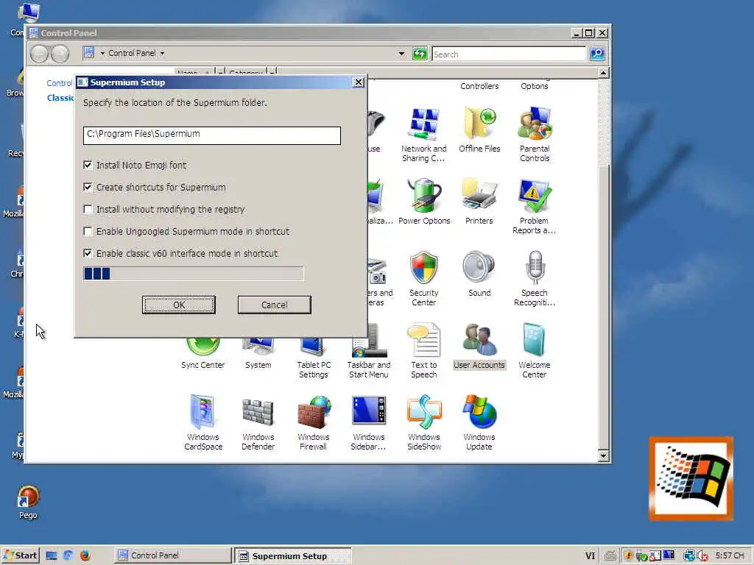Click the taskbar clock 5:57 CH
This screenshot has height=565, width=754.
click(x=730, y=555)
